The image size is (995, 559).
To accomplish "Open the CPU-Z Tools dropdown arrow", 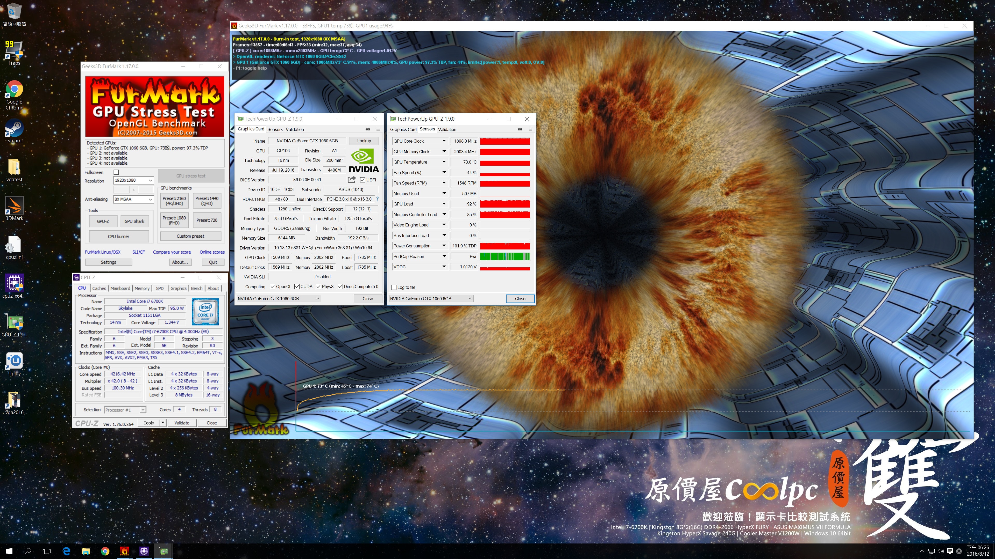I will click(x=163, y=423).
